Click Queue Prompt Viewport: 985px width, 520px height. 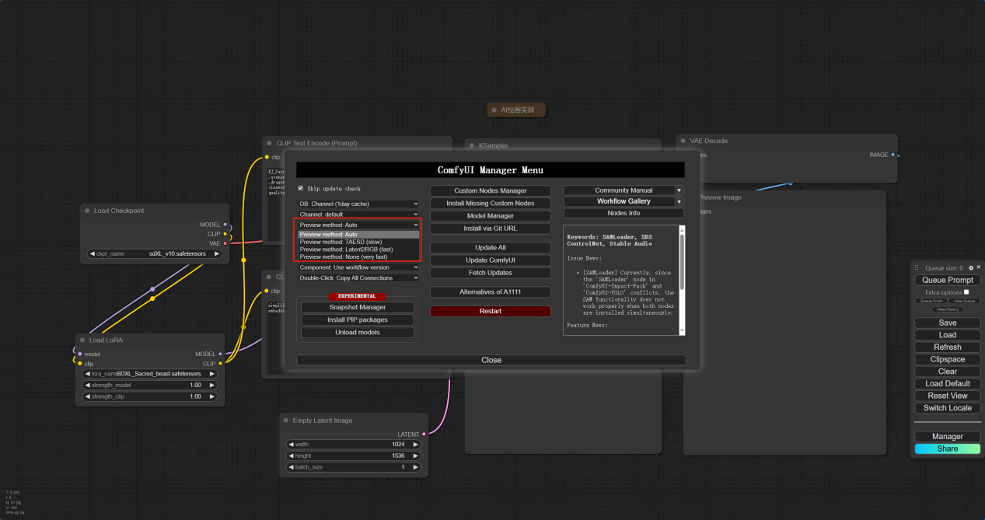click(x=948, y=280)
